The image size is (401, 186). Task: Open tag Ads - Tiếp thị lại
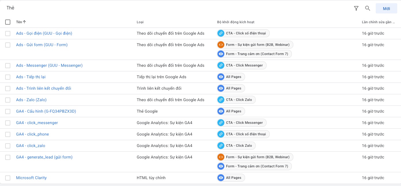[31, 77]
